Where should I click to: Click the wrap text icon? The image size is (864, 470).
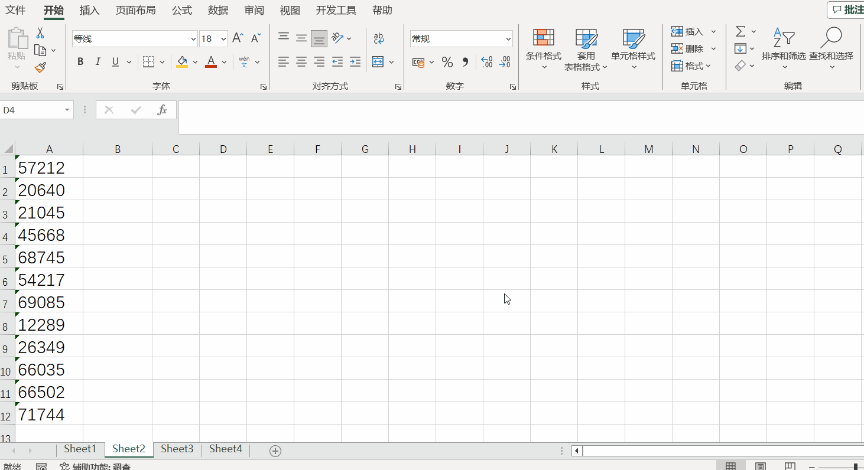[x=379, y=39]
